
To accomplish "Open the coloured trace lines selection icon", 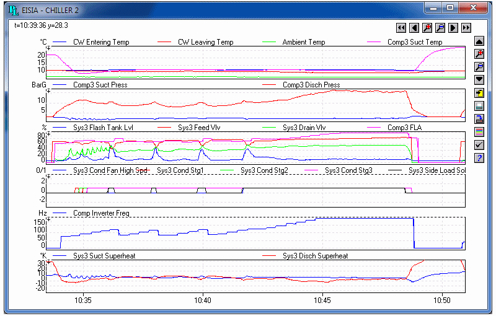I will [479, 132].
